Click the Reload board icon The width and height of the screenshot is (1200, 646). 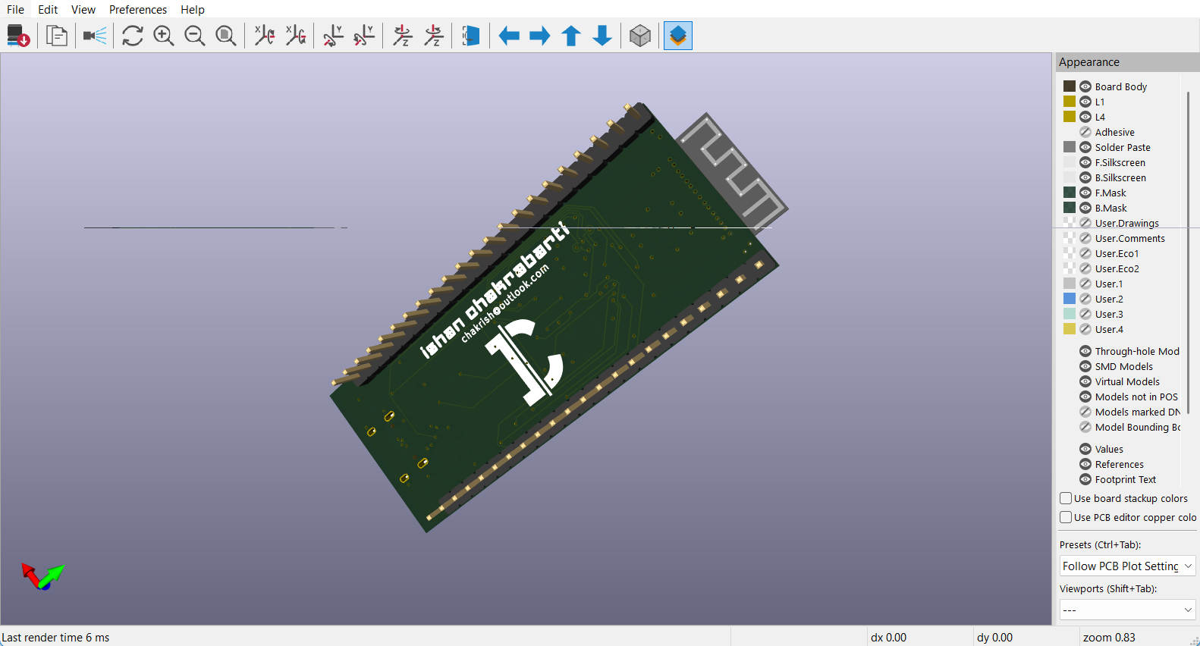pos(18,36)
